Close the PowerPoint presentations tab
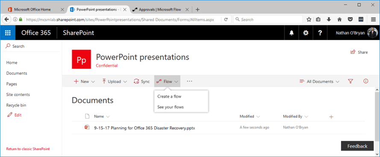The image size is (380, 157). coord(124,10)
